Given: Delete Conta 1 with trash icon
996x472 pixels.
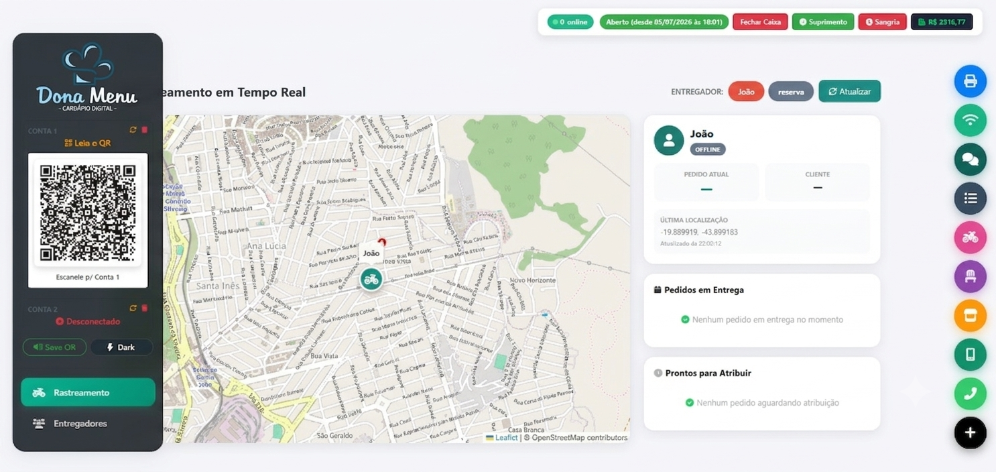Looking at the screenshot, I should click(144, 130).
